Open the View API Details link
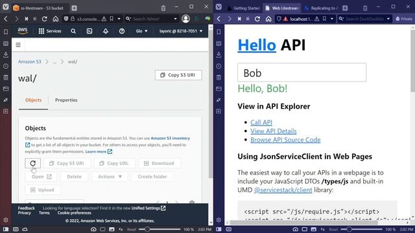Image resolution: width=415 pixels, height=233 pixels. [274, 131]
